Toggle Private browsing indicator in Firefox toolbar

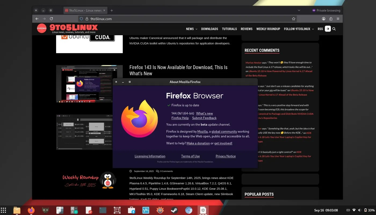tap(326, 10)
